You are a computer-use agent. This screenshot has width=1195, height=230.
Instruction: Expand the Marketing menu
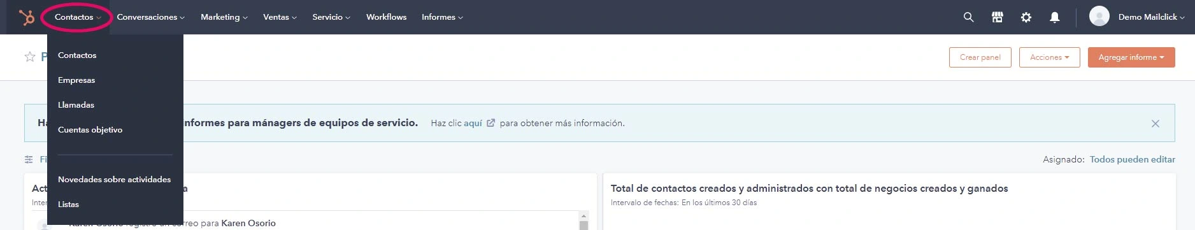(x=224, y=17)
